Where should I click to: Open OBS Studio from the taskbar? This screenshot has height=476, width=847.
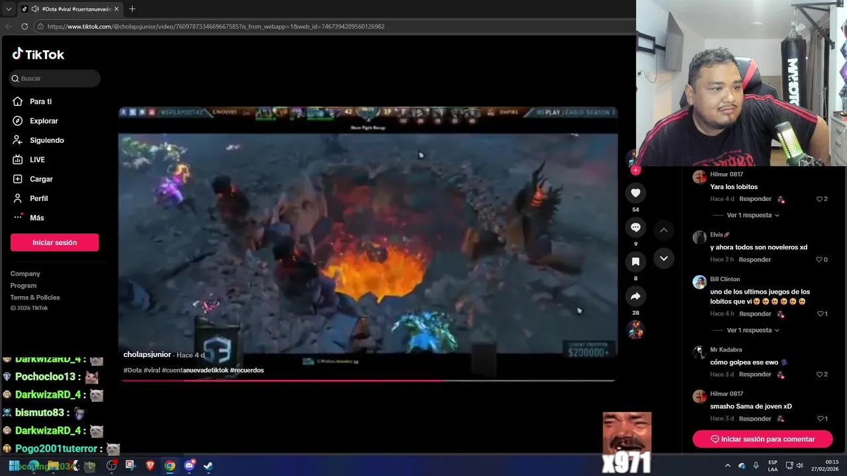pos(111,465)
